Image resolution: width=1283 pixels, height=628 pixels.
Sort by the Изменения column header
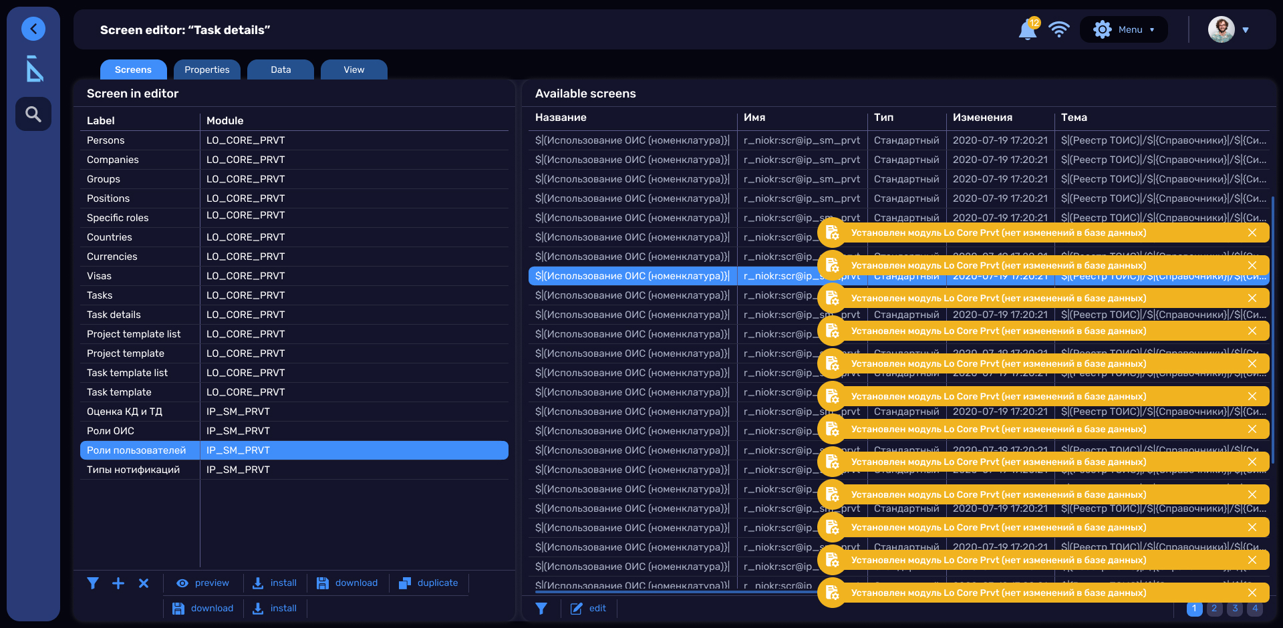click(x=982, y=117)
